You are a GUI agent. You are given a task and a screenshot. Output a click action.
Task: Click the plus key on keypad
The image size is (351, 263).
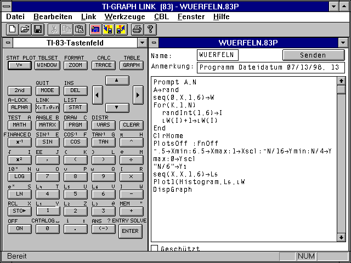[132, 211]
